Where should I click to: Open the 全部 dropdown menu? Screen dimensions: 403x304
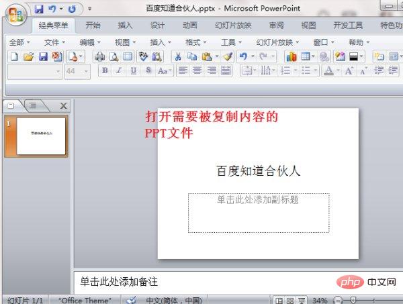[x=19, y=42]
